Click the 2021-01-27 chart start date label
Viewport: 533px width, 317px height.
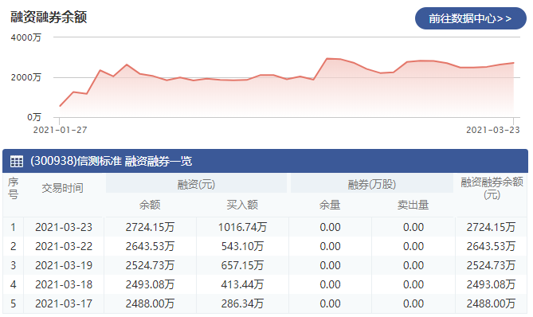(x=60, y=130)
